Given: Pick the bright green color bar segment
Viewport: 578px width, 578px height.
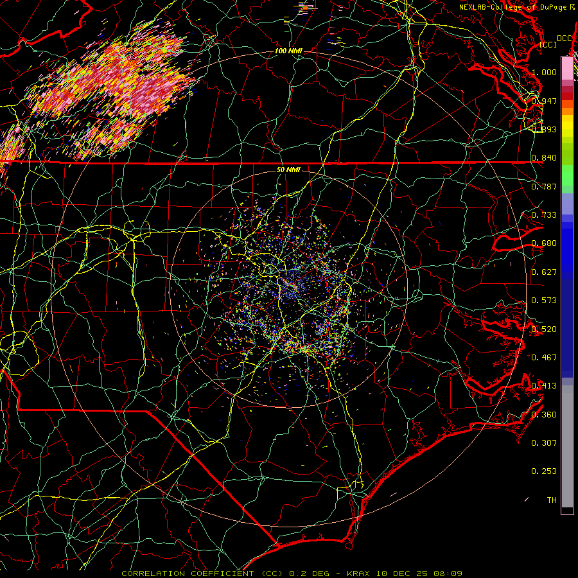Looking at the screenshot, I should click(567, 175).
